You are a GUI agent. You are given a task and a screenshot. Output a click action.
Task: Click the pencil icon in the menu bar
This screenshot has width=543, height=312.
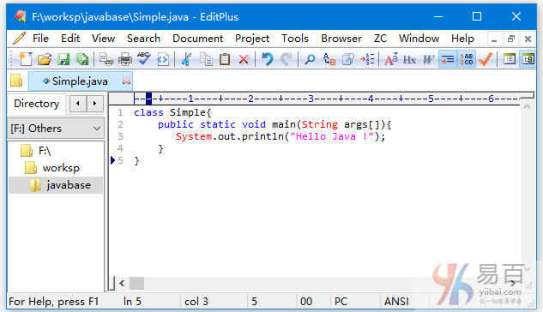(20, 38)
